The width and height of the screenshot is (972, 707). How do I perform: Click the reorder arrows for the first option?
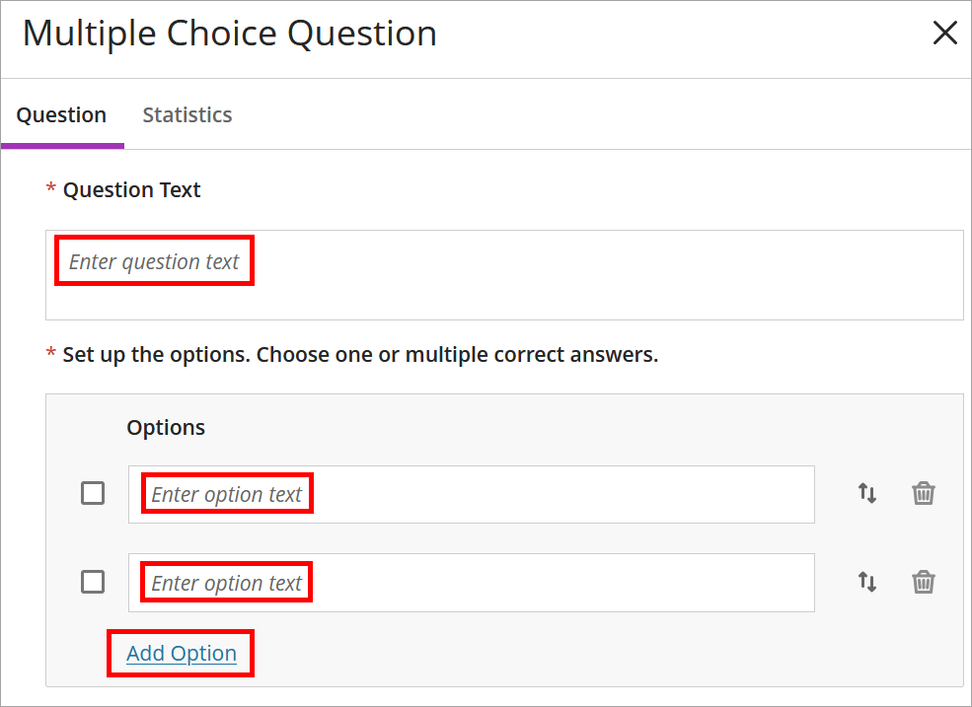pyautogui.click(x=866, y=493)
